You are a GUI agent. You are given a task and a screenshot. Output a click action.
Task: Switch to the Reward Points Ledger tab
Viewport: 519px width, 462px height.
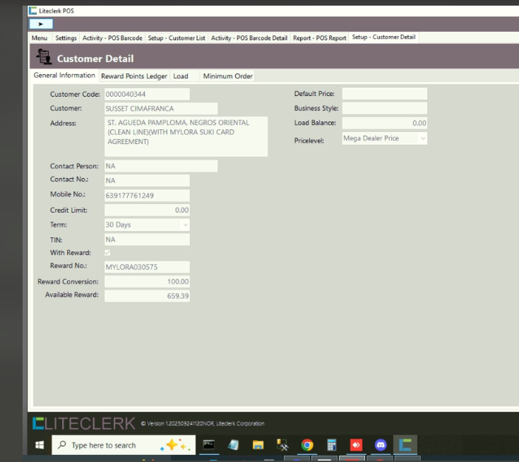[x=133, y=76]
